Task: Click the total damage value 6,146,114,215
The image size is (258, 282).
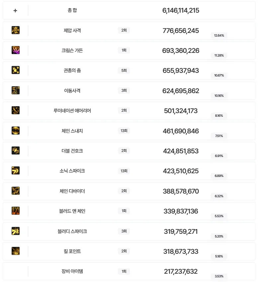Action: (181, 10)
